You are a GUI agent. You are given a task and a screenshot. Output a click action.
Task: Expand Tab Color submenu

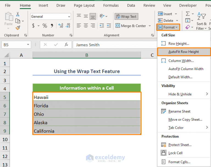click(184, 128)
